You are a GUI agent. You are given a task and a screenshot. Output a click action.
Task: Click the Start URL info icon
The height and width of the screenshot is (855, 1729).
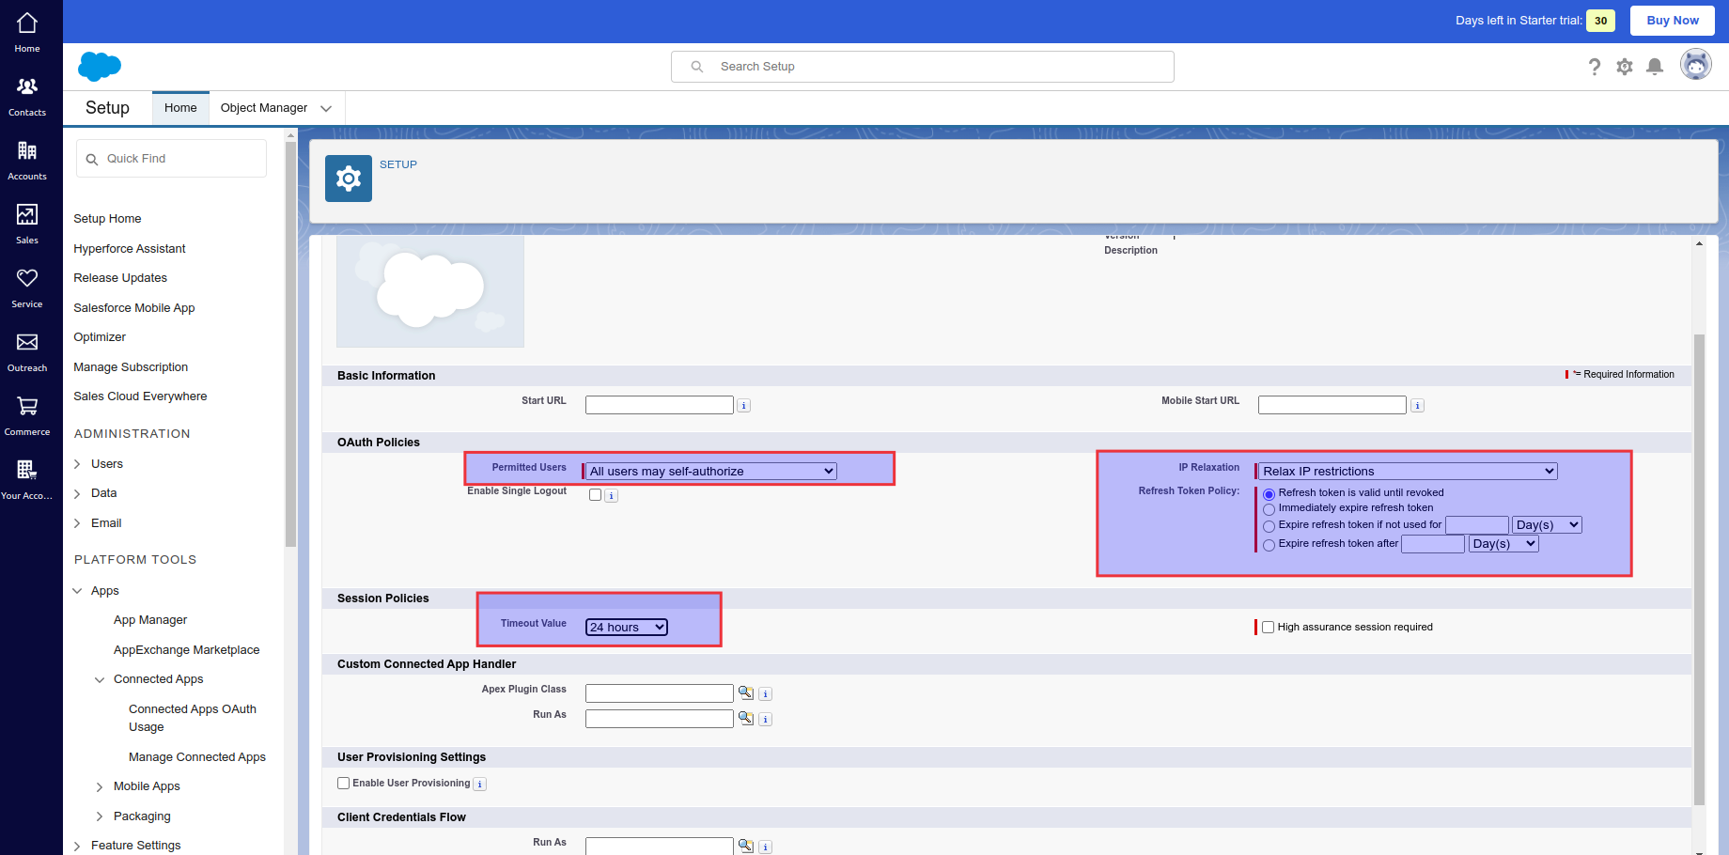click(x=743, y=406)
